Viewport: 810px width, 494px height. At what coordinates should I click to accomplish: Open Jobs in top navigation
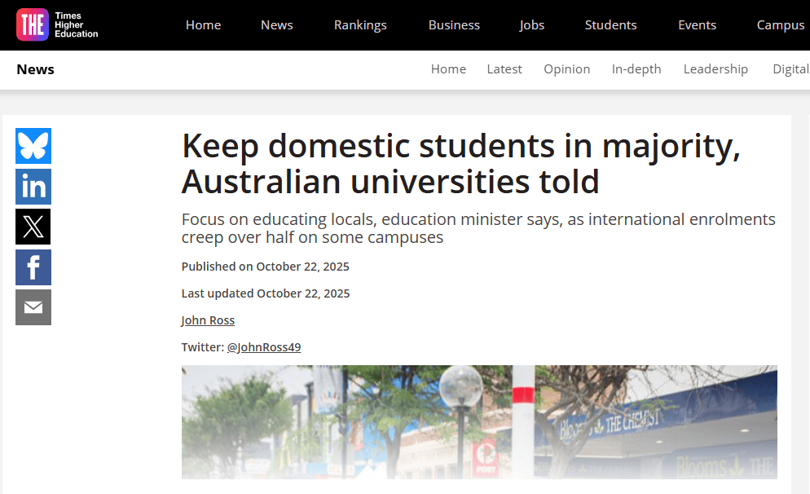click(531, 25)
